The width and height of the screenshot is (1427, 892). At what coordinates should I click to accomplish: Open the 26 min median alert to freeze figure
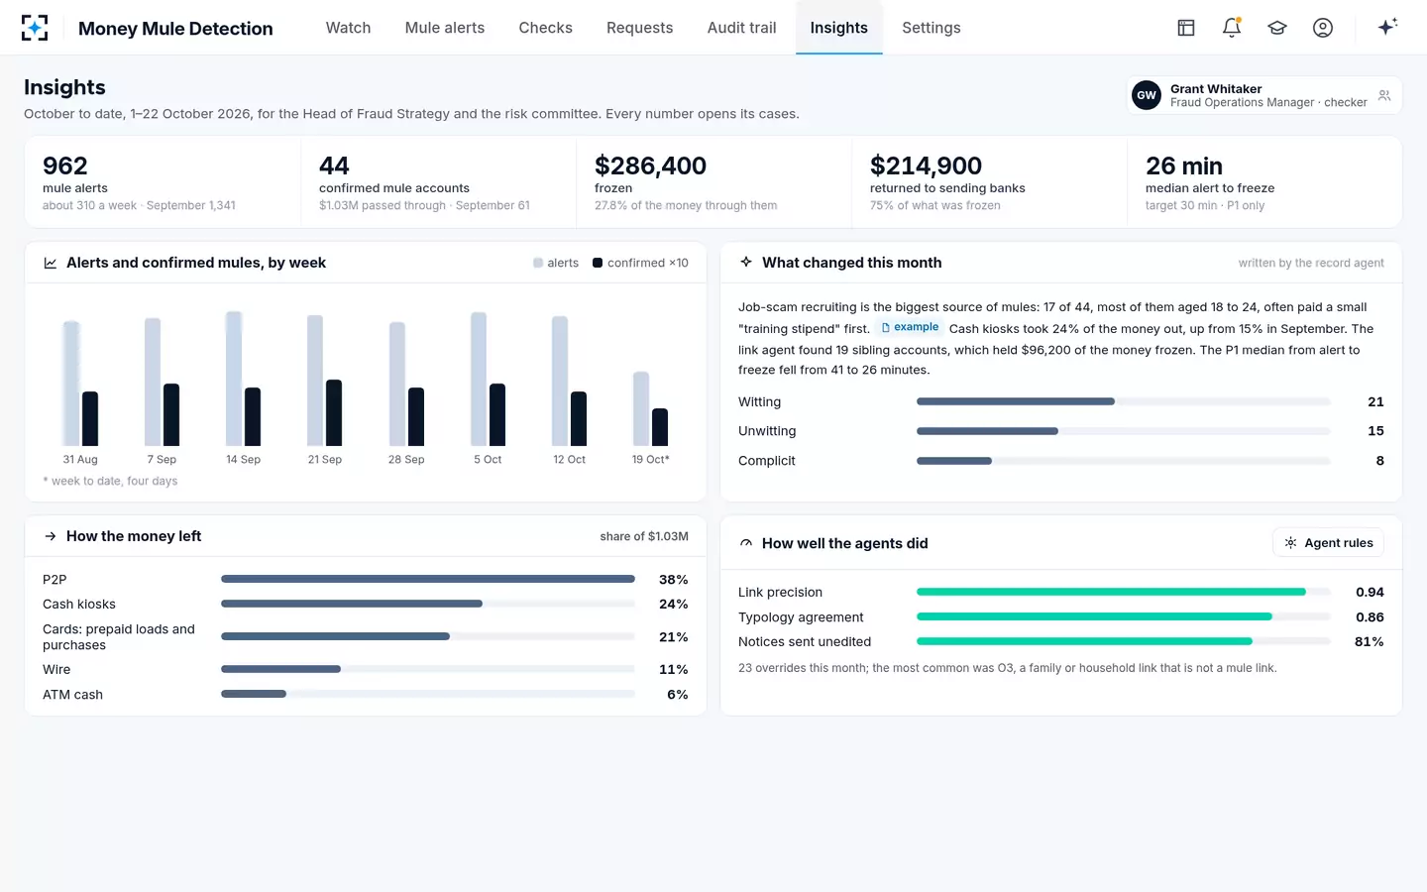pyautogui.click(x=1264, y=182)
